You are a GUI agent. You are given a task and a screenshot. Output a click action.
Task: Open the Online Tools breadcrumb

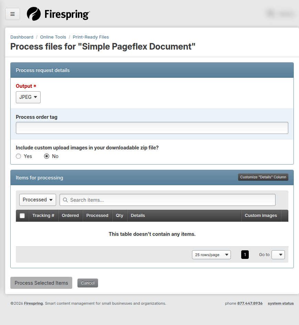[53, 37]
